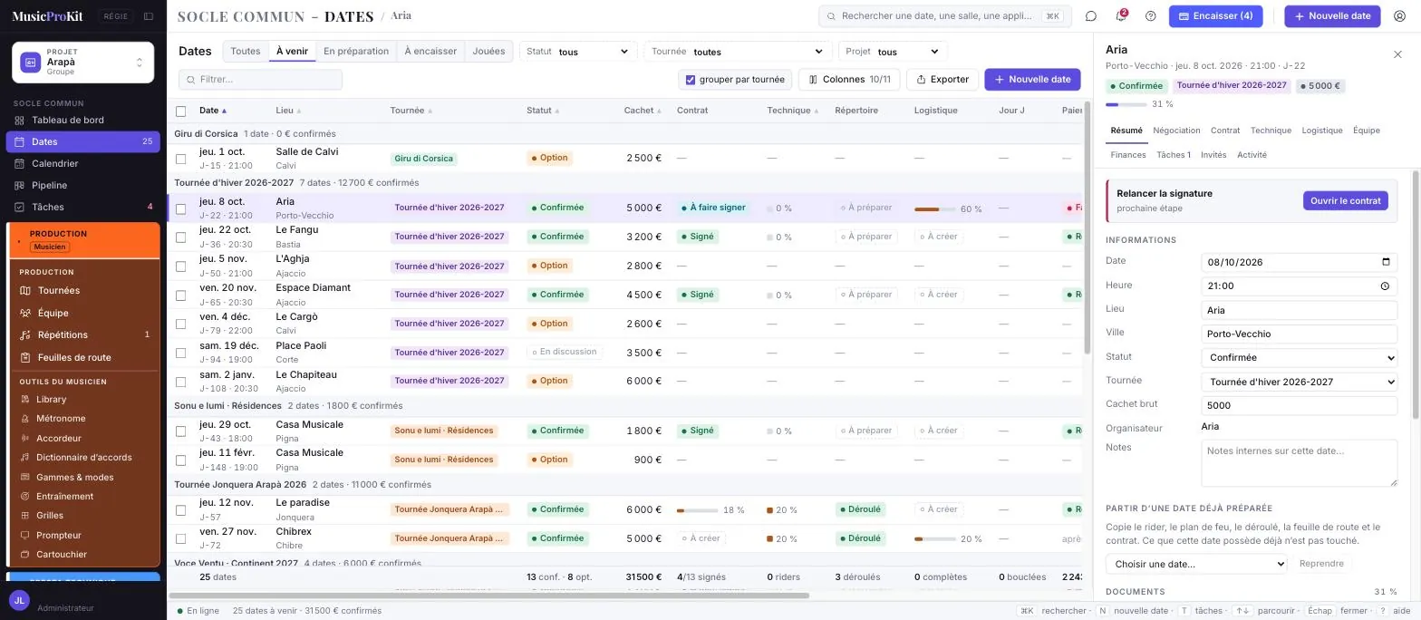
Task: Open the Cartouchier tool
Action: [x=84, y=554]
